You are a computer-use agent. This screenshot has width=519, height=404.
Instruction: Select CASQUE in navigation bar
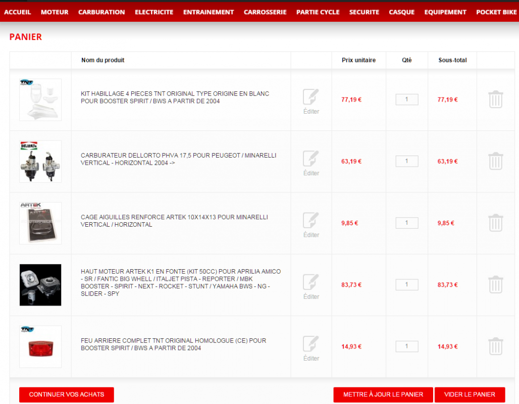(x=401, y=12)
